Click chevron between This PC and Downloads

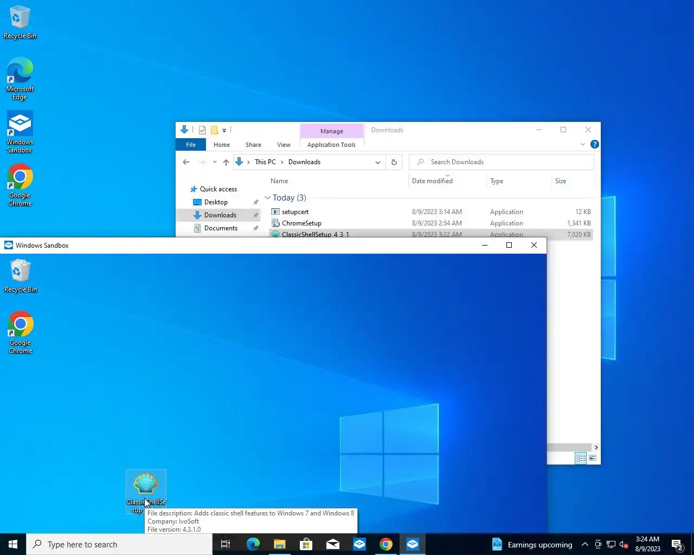point(282,162)
